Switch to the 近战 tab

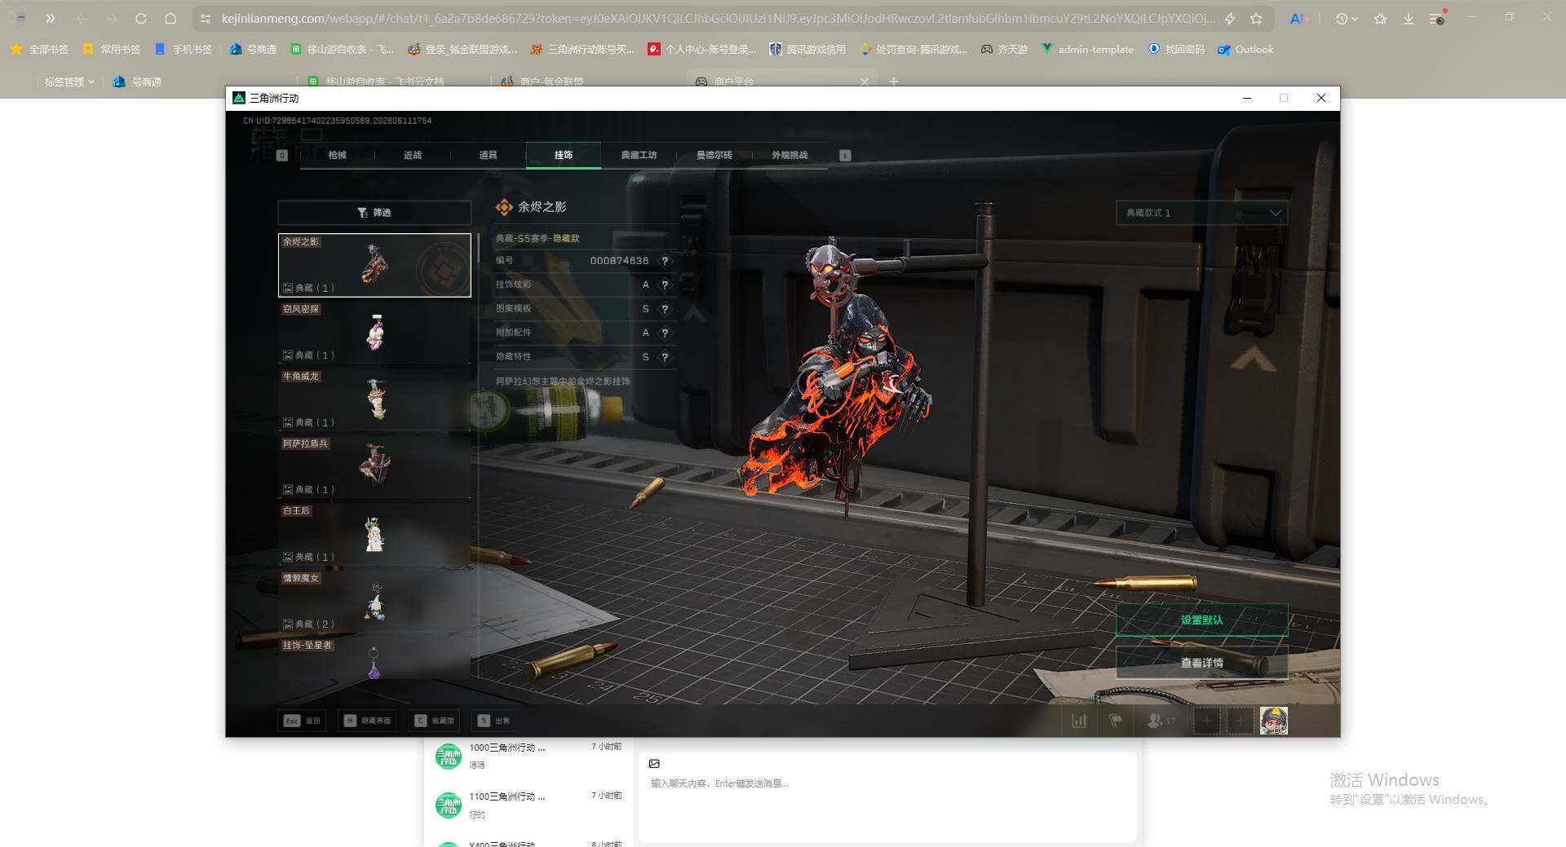pyautogui.click(x=413, y=155)
